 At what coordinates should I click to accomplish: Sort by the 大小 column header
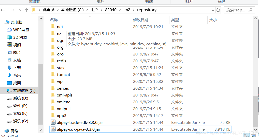(213, 20)
